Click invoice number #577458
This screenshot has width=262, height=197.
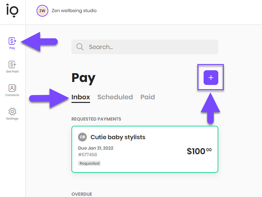87,155
